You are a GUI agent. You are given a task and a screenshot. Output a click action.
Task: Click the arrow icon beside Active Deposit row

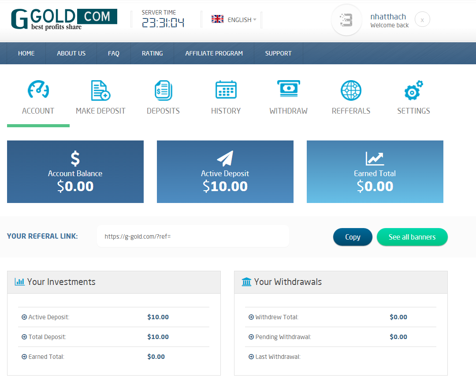point(24,317)
